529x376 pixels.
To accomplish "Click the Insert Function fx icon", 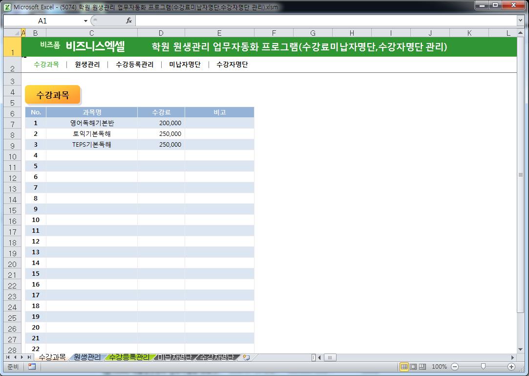I will (129, 21).
